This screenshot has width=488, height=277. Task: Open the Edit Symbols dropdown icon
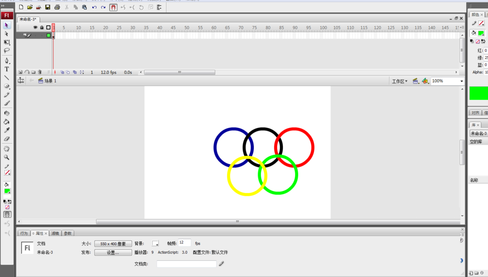pos(425,81)
